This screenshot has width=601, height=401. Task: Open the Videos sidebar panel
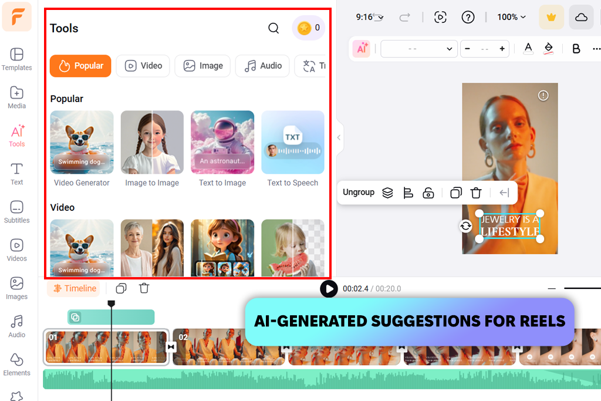tap(16, 250)
